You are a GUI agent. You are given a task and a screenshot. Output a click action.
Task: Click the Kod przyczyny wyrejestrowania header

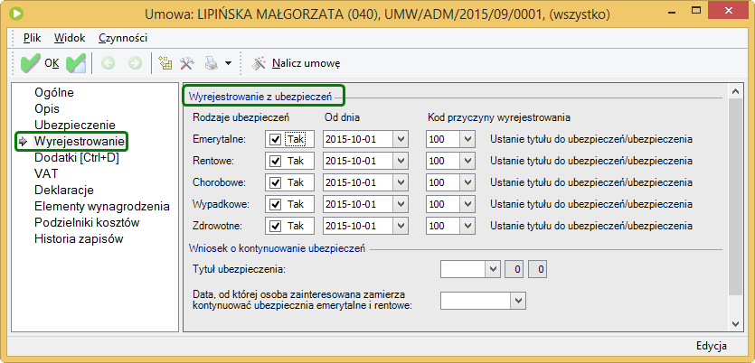[x=499, y=117]
